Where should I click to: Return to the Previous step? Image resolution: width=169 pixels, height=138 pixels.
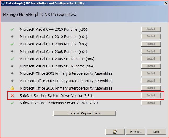point(136,132)
